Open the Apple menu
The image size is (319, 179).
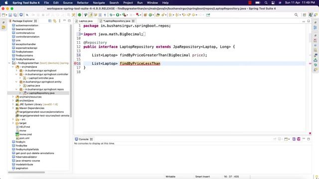(6, 2)
